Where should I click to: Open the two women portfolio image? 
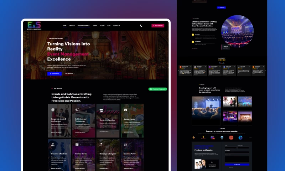pos(230,103)
